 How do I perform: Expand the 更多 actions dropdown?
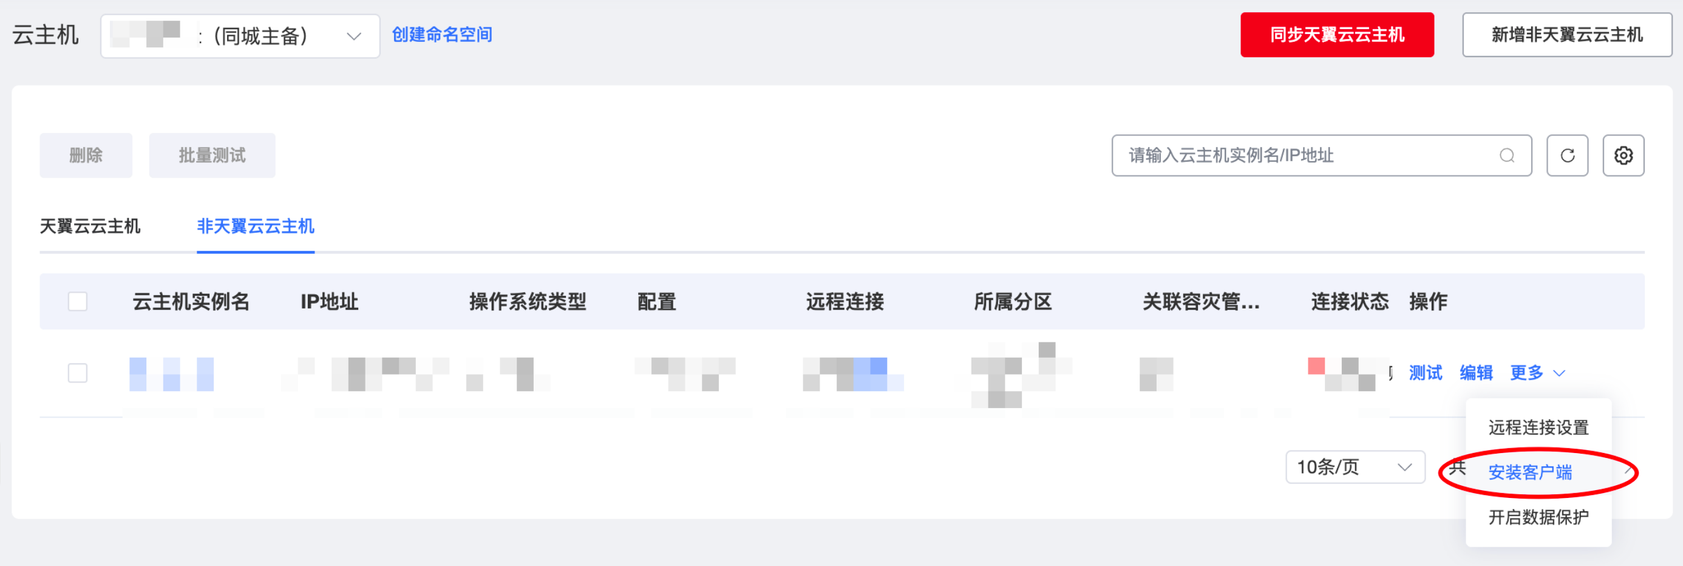click(x=1537, y=372)
